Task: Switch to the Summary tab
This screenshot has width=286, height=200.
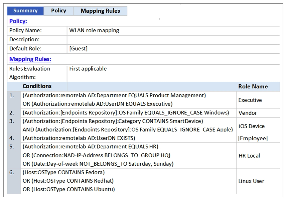Action: point(25,11)
